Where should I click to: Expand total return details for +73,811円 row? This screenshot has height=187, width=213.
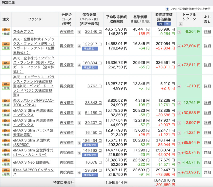tap(179, 65)
